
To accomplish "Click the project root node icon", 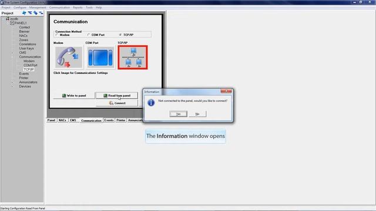I will pos(8,19).
